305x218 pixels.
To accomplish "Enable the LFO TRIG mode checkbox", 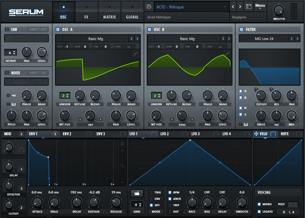I will tap(151, 192).
